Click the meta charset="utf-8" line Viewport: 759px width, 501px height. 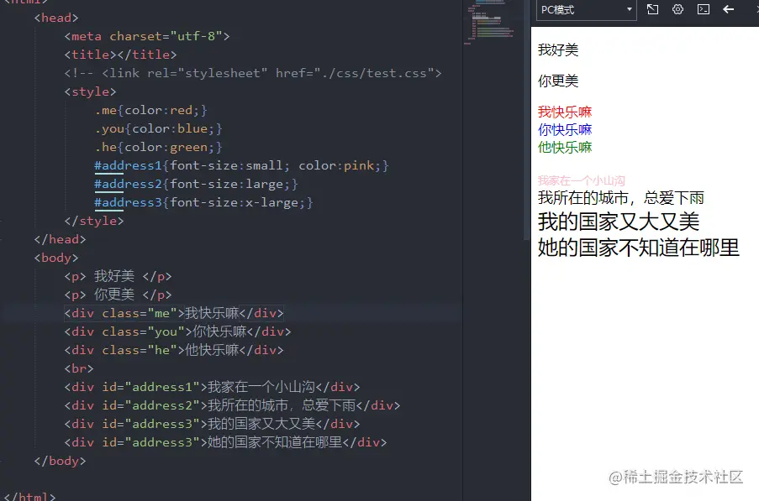click(x=147, y=36)
